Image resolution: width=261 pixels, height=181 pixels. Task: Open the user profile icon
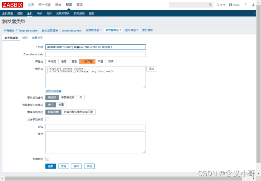tap(253, 5)
